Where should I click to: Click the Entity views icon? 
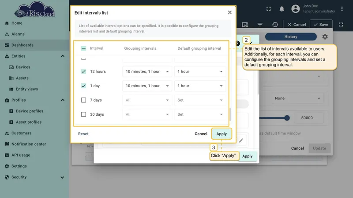click(x=11, y=89)
